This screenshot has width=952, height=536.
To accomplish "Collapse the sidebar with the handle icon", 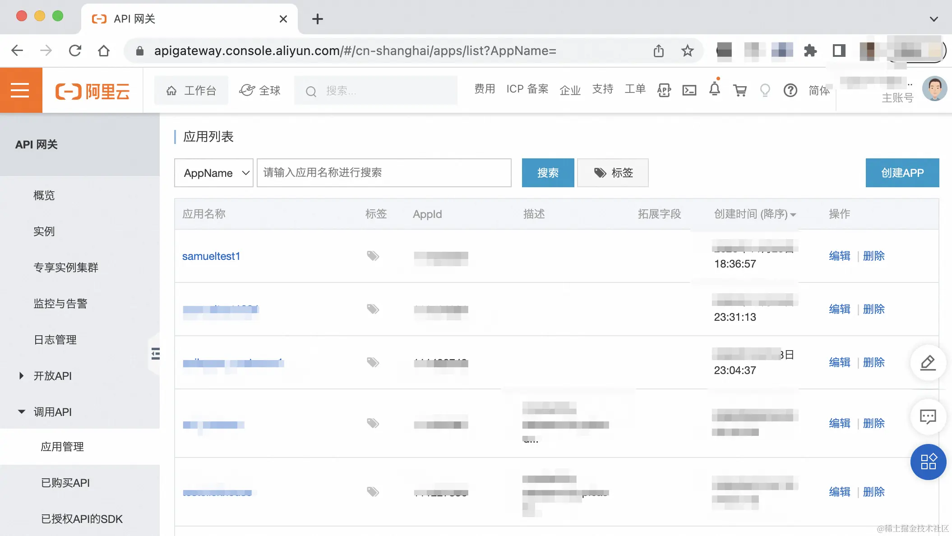I will [155, 353].
